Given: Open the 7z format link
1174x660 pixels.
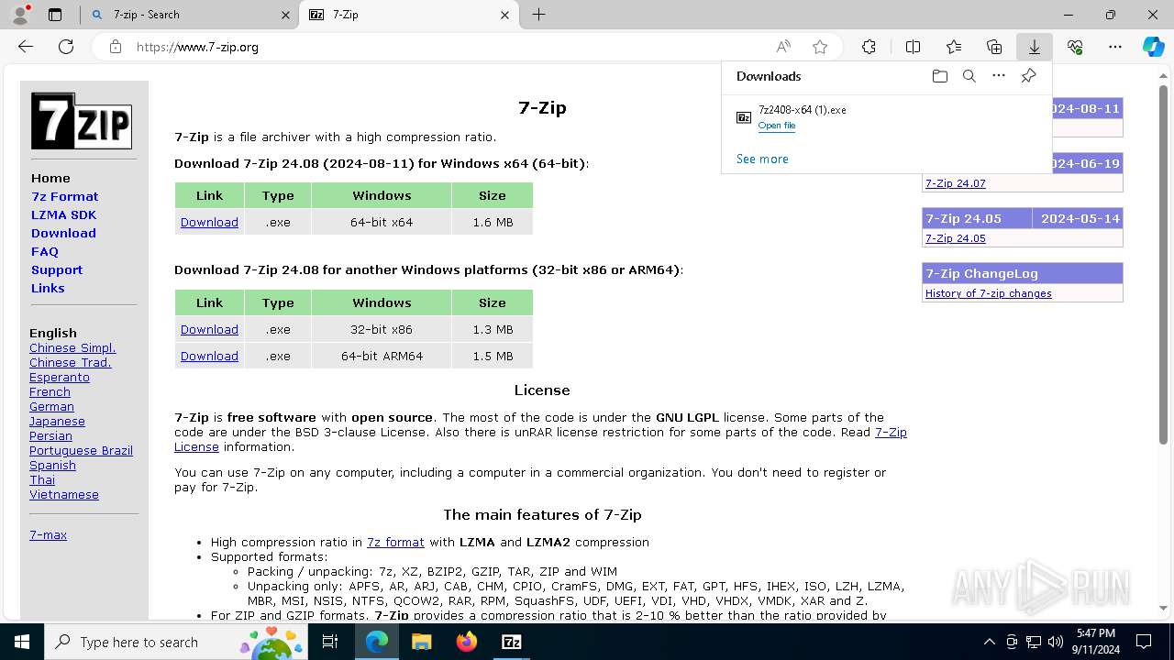Looking at the screenshot, I should [395, 542].
